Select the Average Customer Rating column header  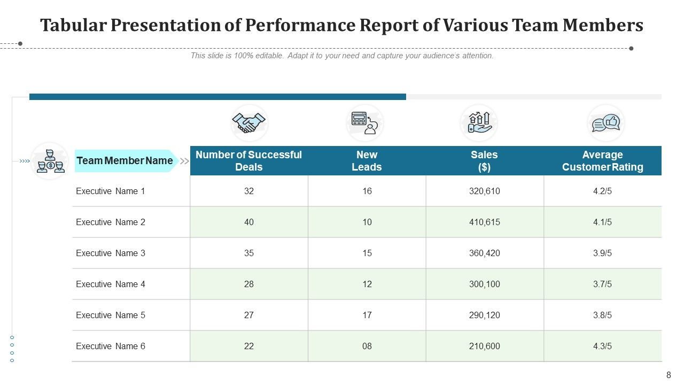tap(603, 160)
